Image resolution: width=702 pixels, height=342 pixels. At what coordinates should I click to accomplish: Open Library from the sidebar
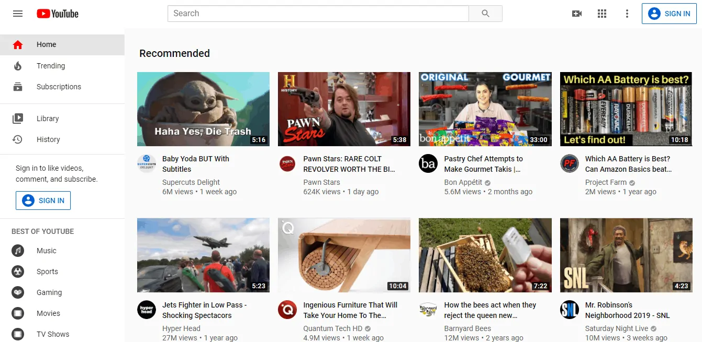(48, 119)
